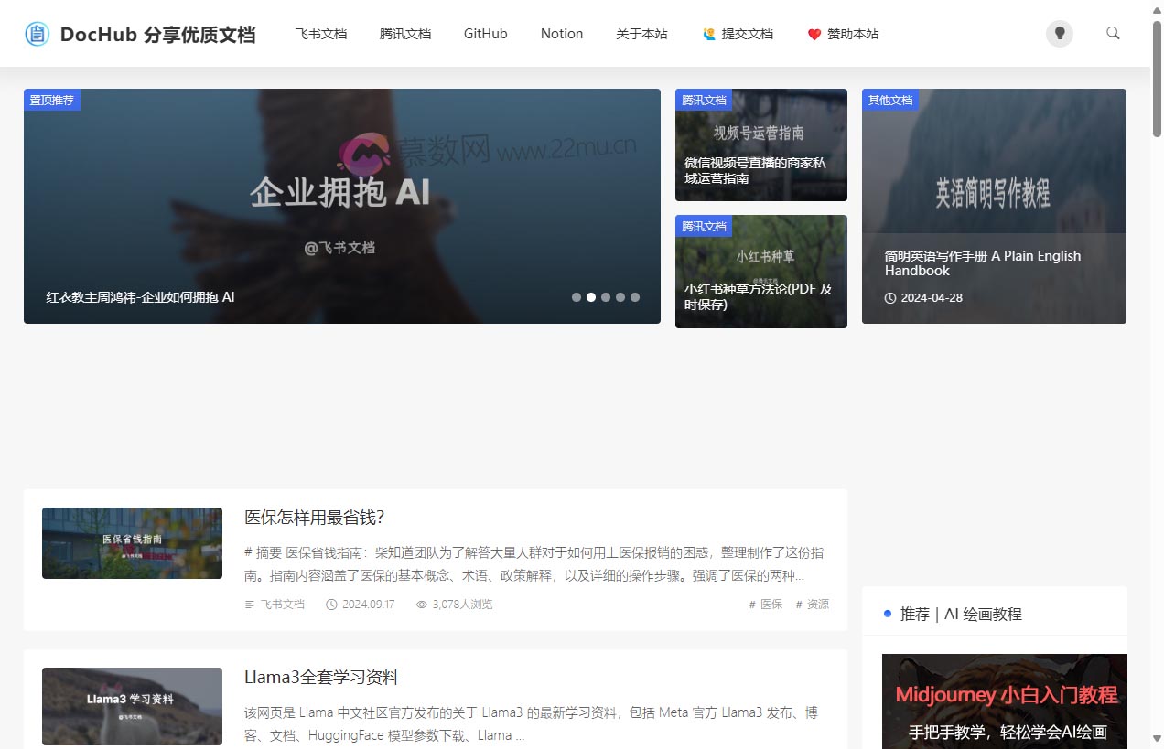
Task: Open the 腾讯文档 menu item
Action: pos(405,34)
